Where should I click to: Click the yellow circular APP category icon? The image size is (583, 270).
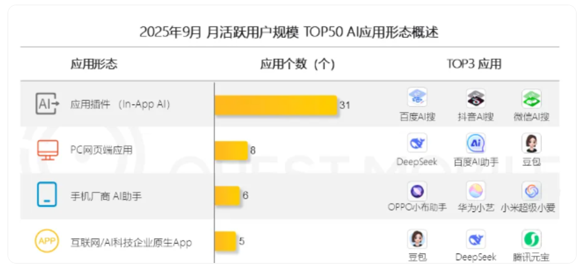click(x=47, y=240)
